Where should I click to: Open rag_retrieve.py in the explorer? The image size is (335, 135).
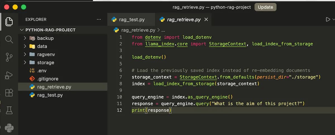(x=54, y=87)
